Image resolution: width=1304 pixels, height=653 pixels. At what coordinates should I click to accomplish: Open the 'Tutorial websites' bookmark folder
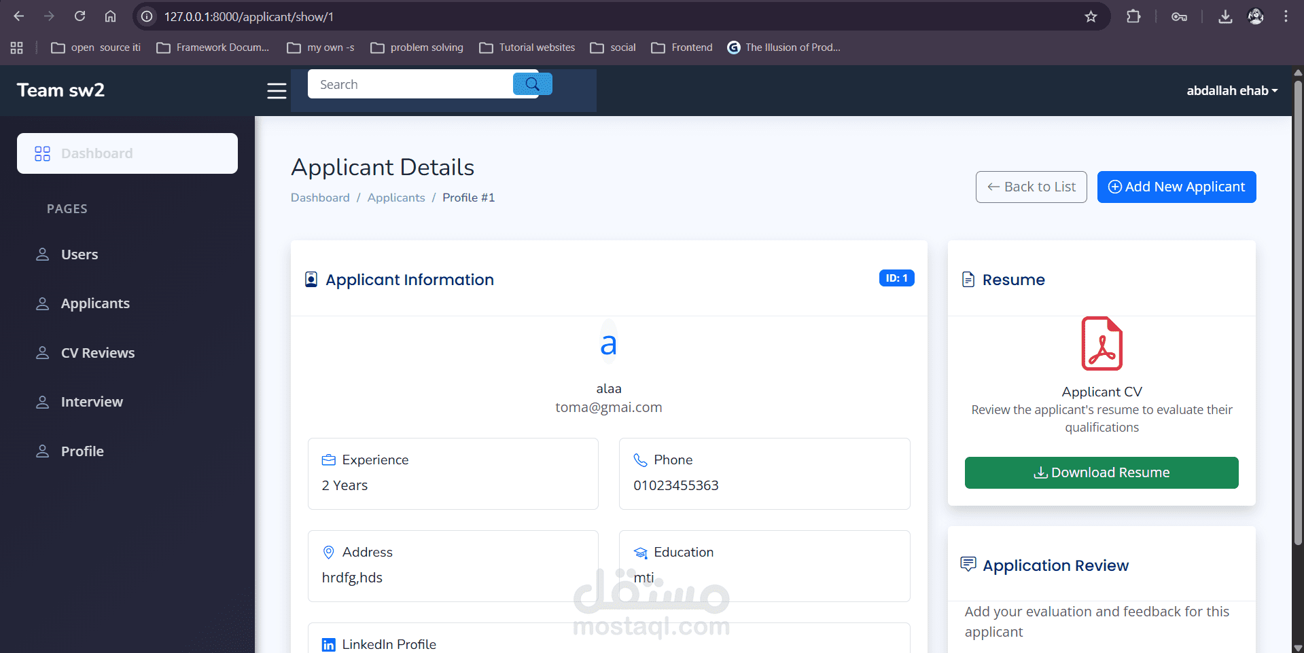527,48
